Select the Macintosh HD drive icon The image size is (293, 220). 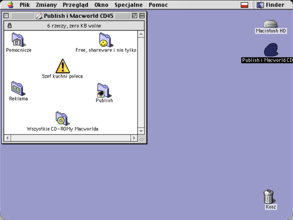click(271, 24)
